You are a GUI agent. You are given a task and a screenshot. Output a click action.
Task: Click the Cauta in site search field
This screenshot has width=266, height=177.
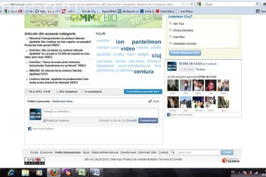point(195,152)
